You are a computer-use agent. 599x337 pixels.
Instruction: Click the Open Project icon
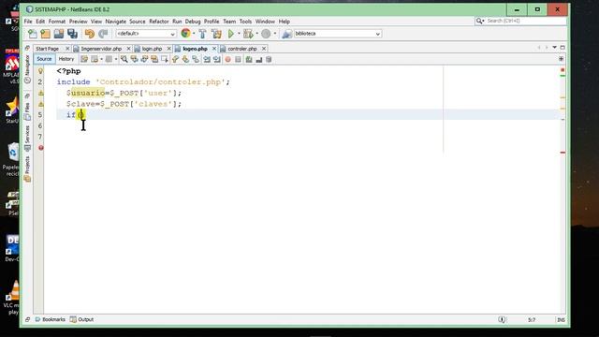58,34
